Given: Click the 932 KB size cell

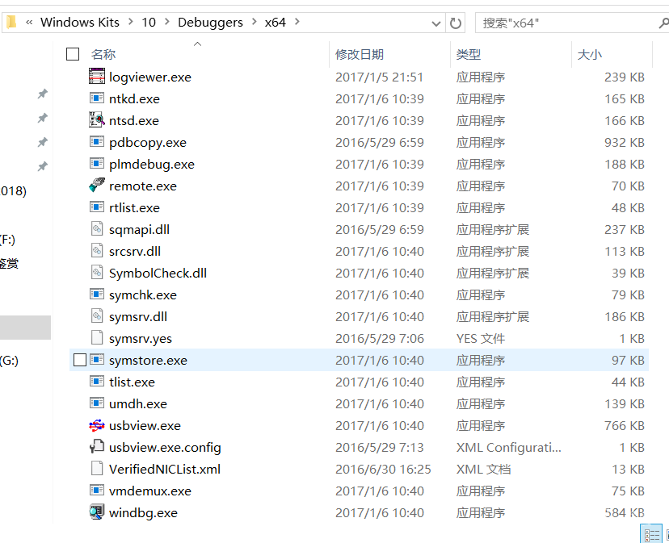Looking at the screenshot, I should pyautogui.click(x=625, y=142).
